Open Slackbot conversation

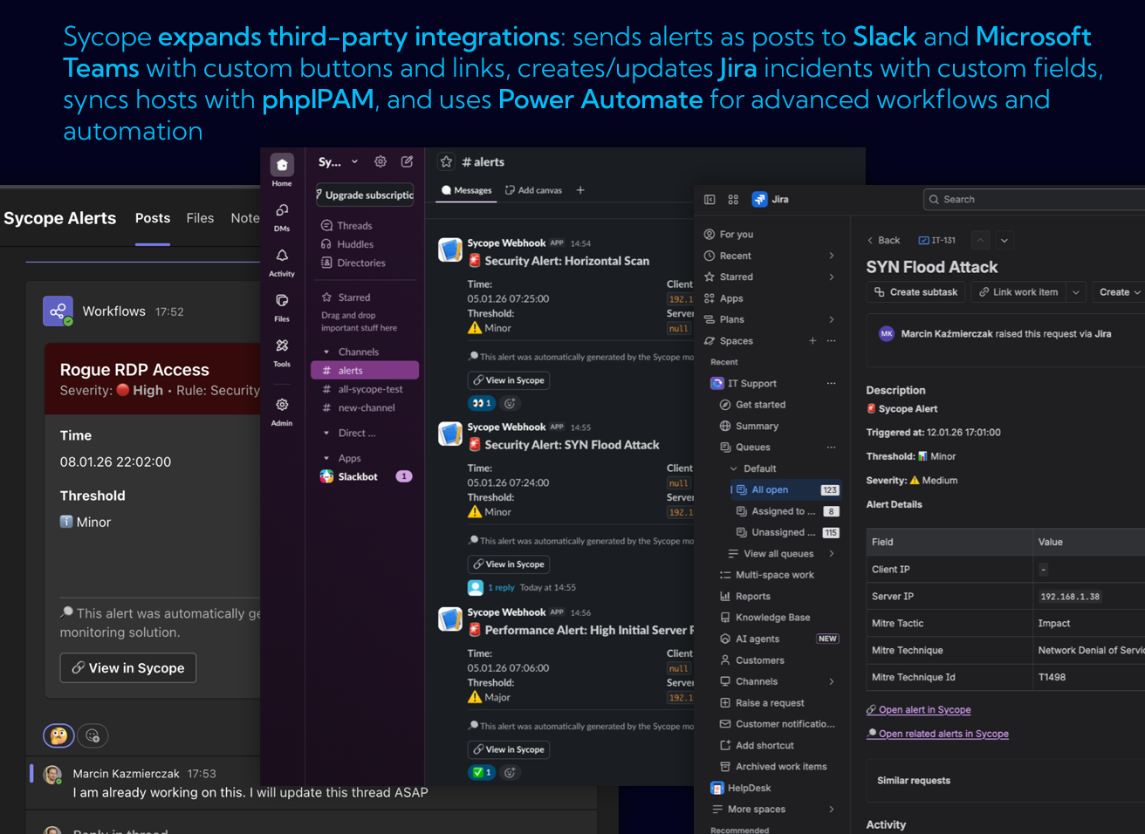point(365,476)
